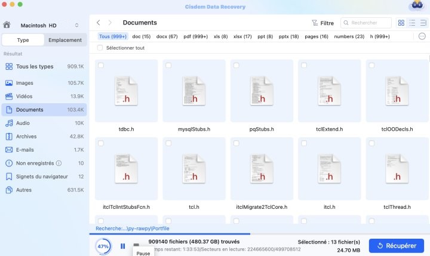Click the Rechercher search field
The height and width of the screenshot is (256, 430).
[366, 23]
